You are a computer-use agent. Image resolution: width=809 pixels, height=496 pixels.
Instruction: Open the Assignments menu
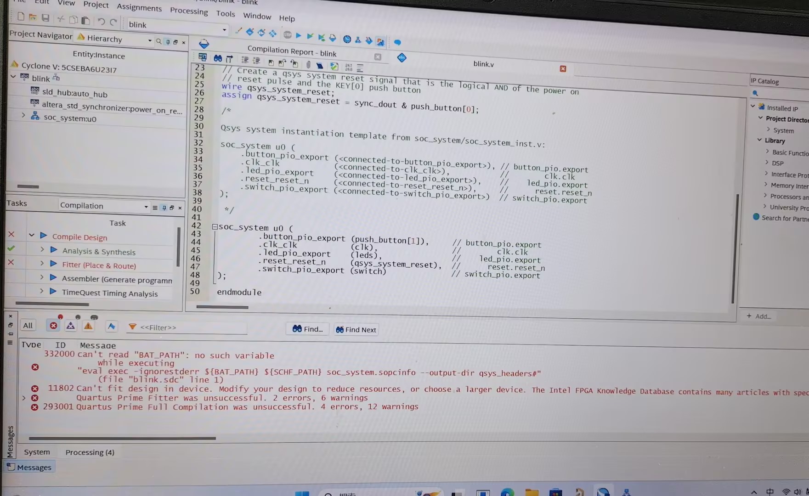[x=139, y=7]
